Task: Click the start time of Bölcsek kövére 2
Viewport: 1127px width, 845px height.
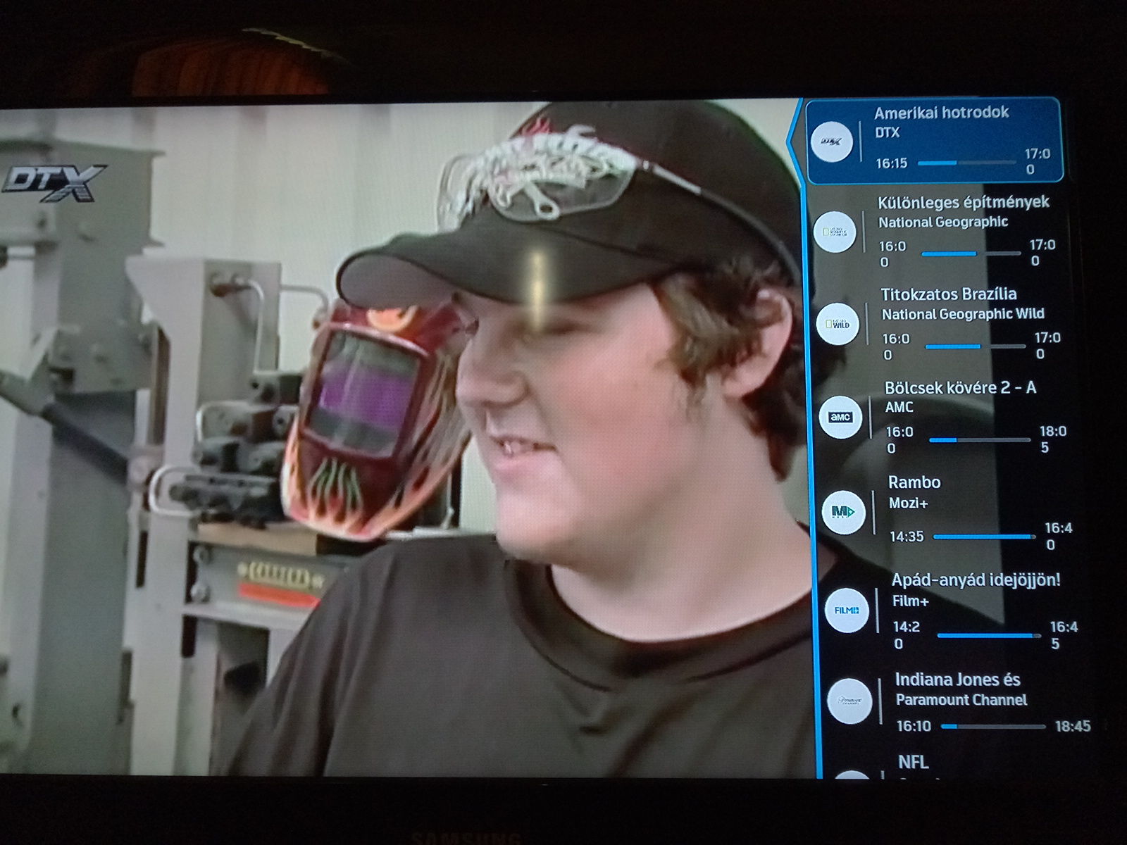Action: click(x=899, y=439)
